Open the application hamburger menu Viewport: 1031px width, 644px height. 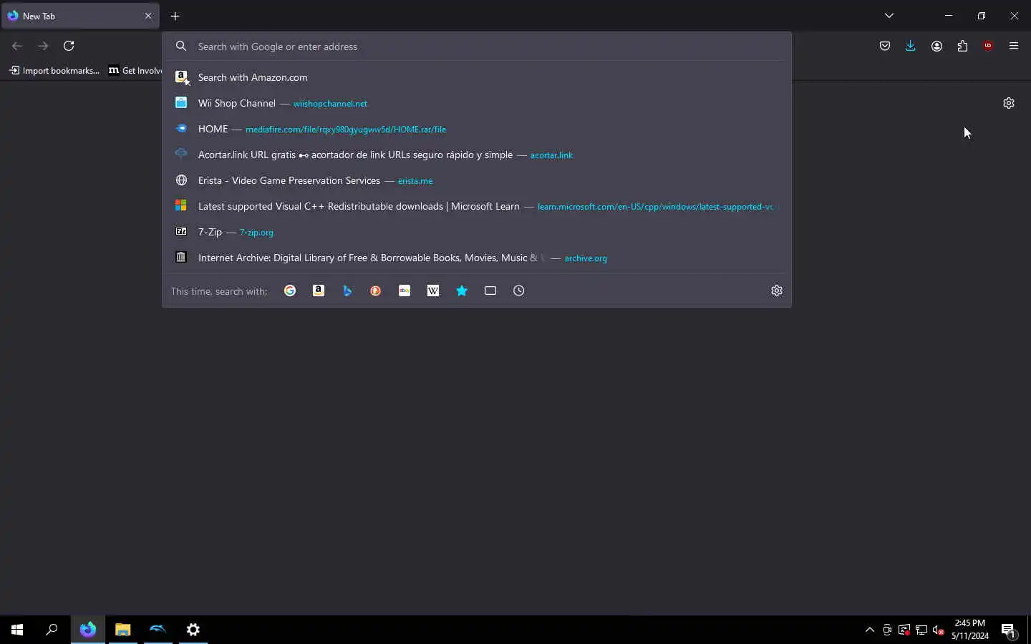(1014, 46)
